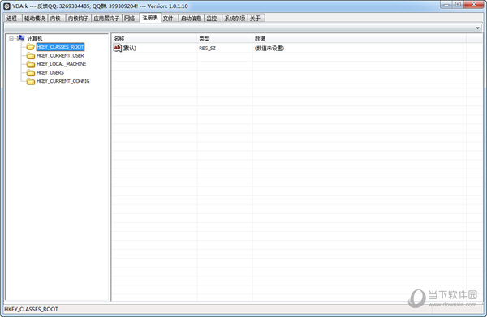Click the YDArk application icon in title bar
Screen dimensions: 487x317
click(x=6, y=6)
